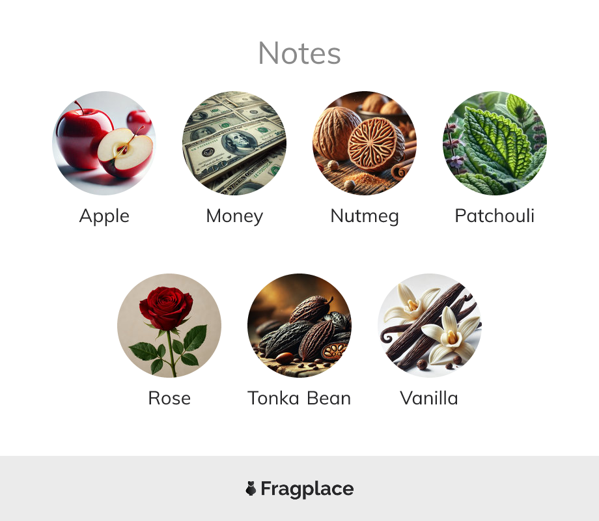Click the Vanilla flower image
Image resolution: width=599 pixels, height=521 pixels.
point(430,325)
